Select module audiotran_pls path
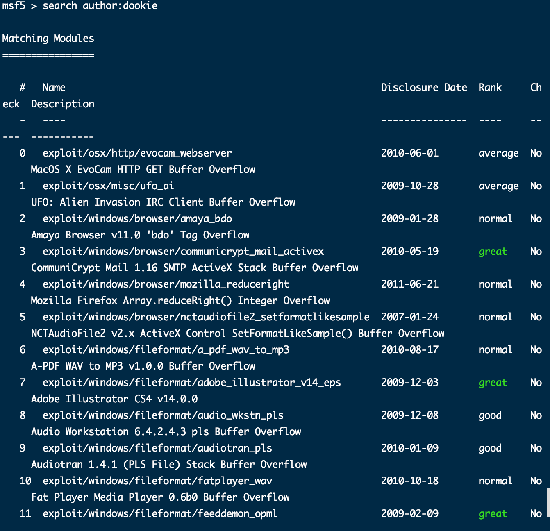The image size is (550, 531). click(157, 448)
